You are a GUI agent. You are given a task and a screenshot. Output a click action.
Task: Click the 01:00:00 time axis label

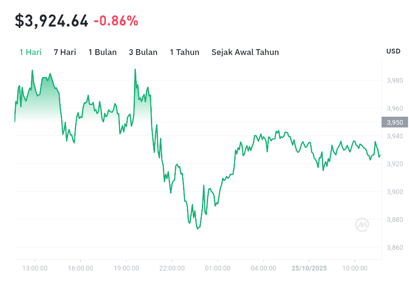point(218,268)
